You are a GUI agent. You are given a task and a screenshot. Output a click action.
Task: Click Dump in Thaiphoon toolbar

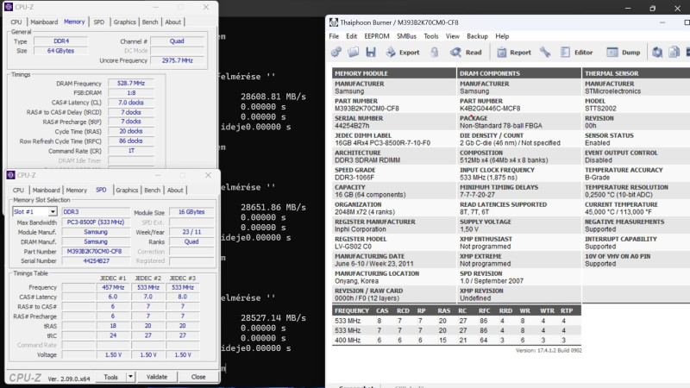click(623, 52)
